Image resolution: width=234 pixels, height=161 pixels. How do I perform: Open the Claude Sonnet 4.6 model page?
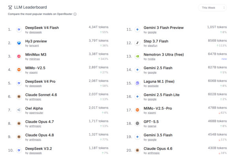[41, 95]
